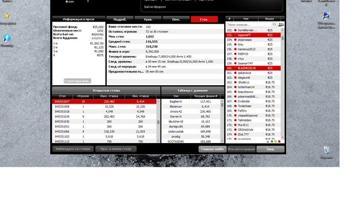The image size is (359, 202).
Task: Open the Hoomby desktop shortcut
Action: (x=7, y=41)
